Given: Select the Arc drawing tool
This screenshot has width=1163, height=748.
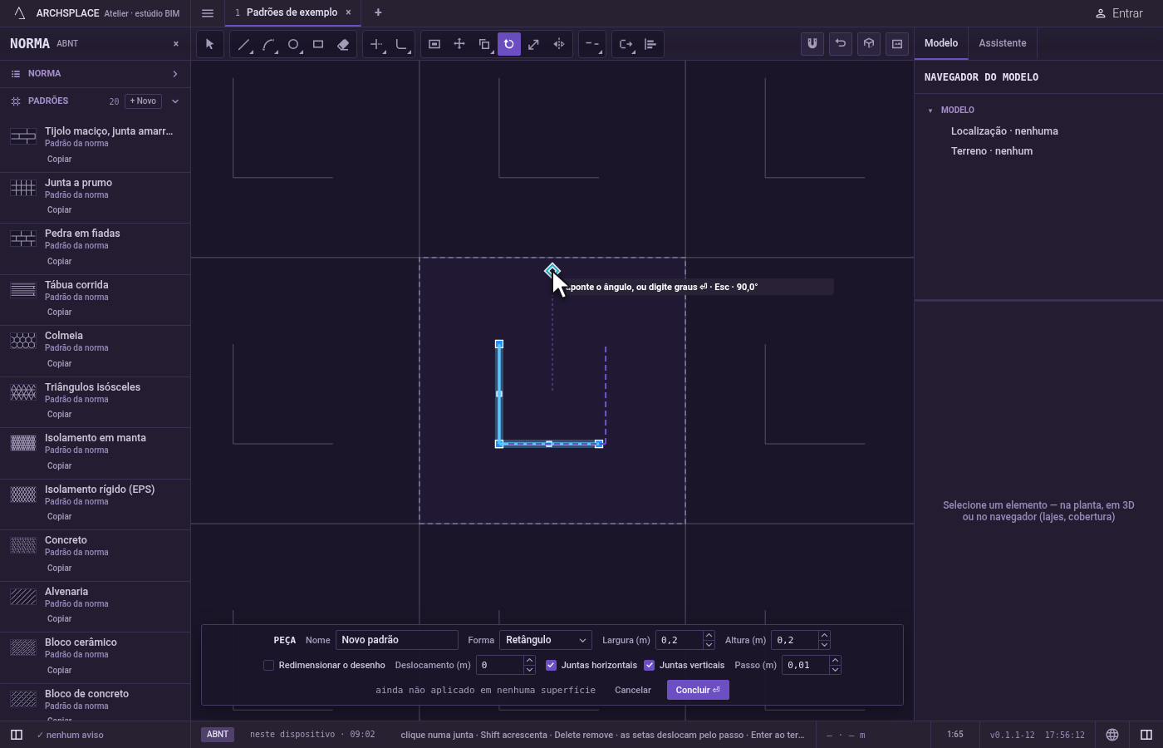Looking at the screenshot, I should [x=268, y=44].
